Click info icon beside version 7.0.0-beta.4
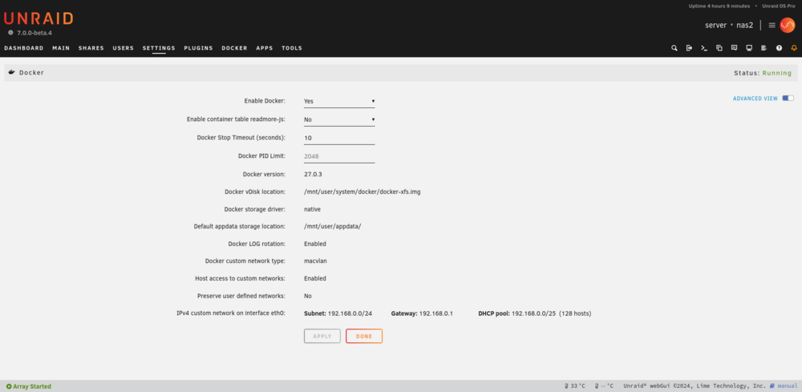 (10, 33)
